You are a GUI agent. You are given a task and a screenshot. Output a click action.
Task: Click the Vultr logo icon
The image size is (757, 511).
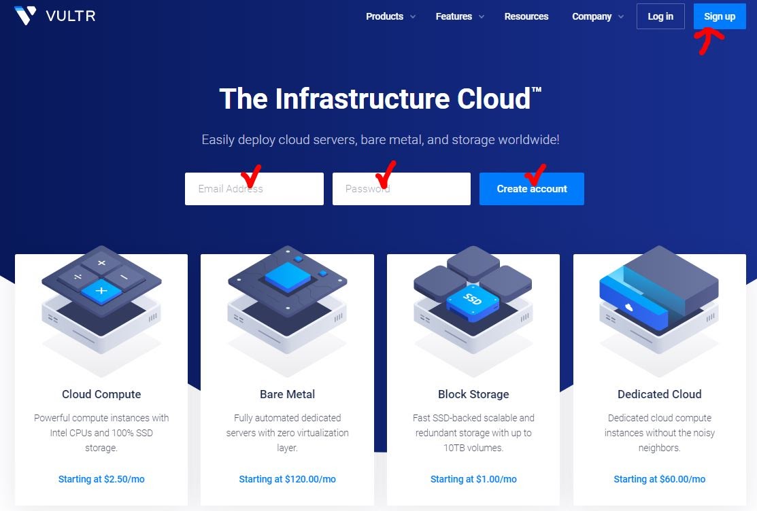coord(25,16)
